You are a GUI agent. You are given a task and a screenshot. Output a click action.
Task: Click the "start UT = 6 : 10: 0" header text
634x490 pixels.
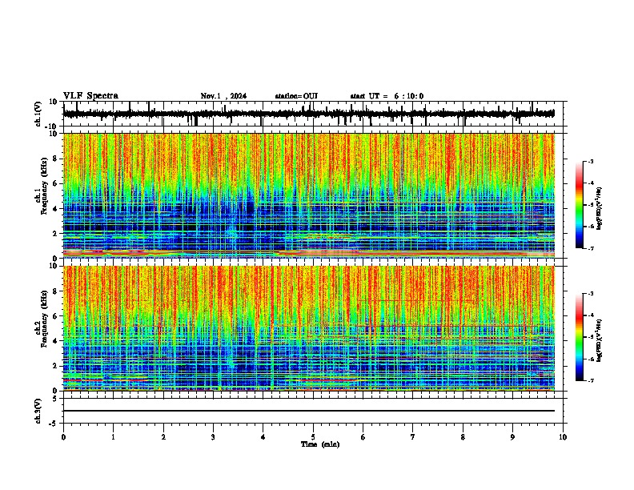(x=387, y=96)
